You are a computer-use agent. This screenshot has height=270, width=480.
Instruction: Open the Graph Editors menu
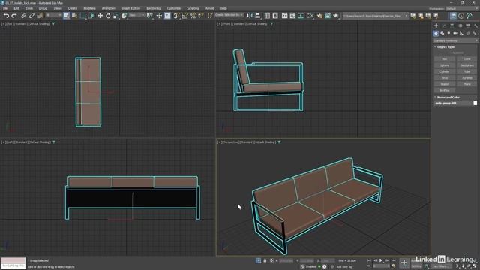pos(130,8)
